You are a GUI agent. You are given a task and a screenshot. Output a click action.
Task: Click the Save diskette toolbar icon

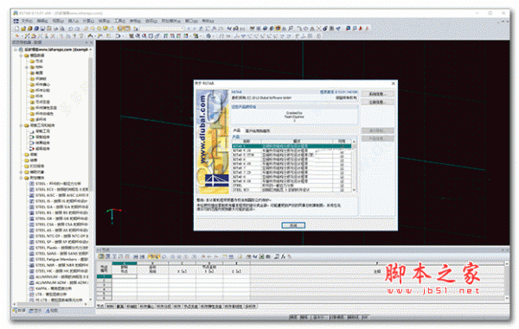pos(42,28)
